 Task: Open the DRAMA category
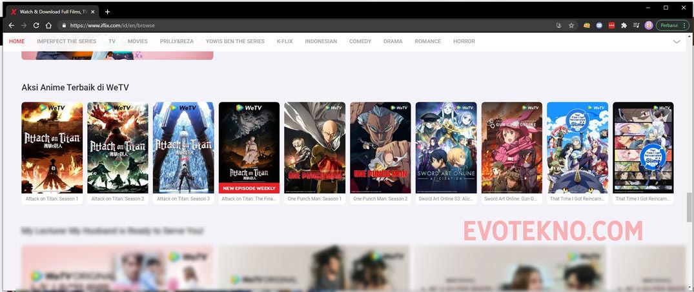[393, 41]
